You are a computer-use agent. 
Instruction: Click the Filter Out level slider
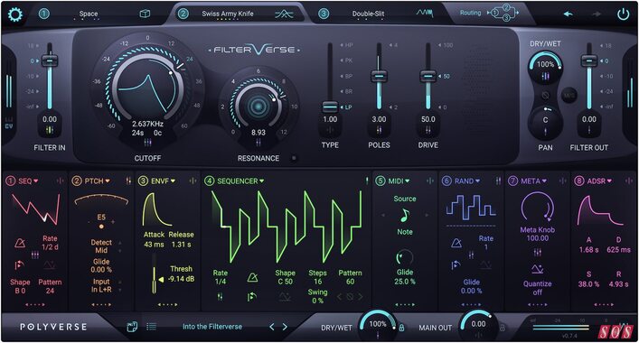point(589,76)
